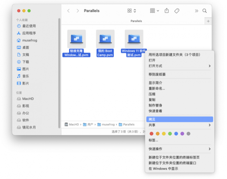Expand 打开方式 submenu
The image size is (227, 179).
(180, 66)
